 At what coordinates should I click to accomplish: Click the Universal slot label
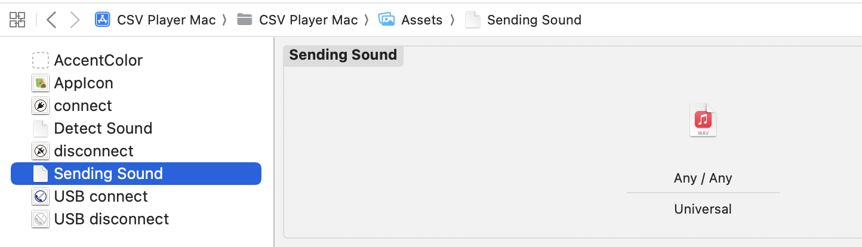click(703, 209)
